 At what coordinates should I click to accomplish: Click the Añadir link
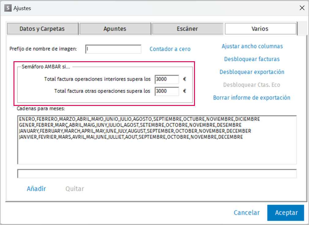(36, 189)
